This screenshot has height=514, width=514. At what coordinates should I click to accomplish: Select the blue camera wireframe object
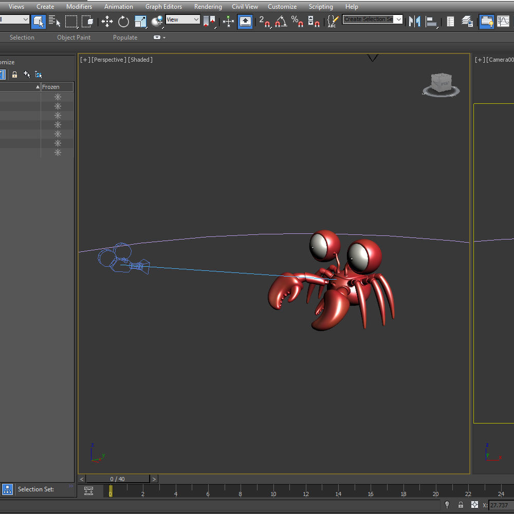click(x=124, y=259)
